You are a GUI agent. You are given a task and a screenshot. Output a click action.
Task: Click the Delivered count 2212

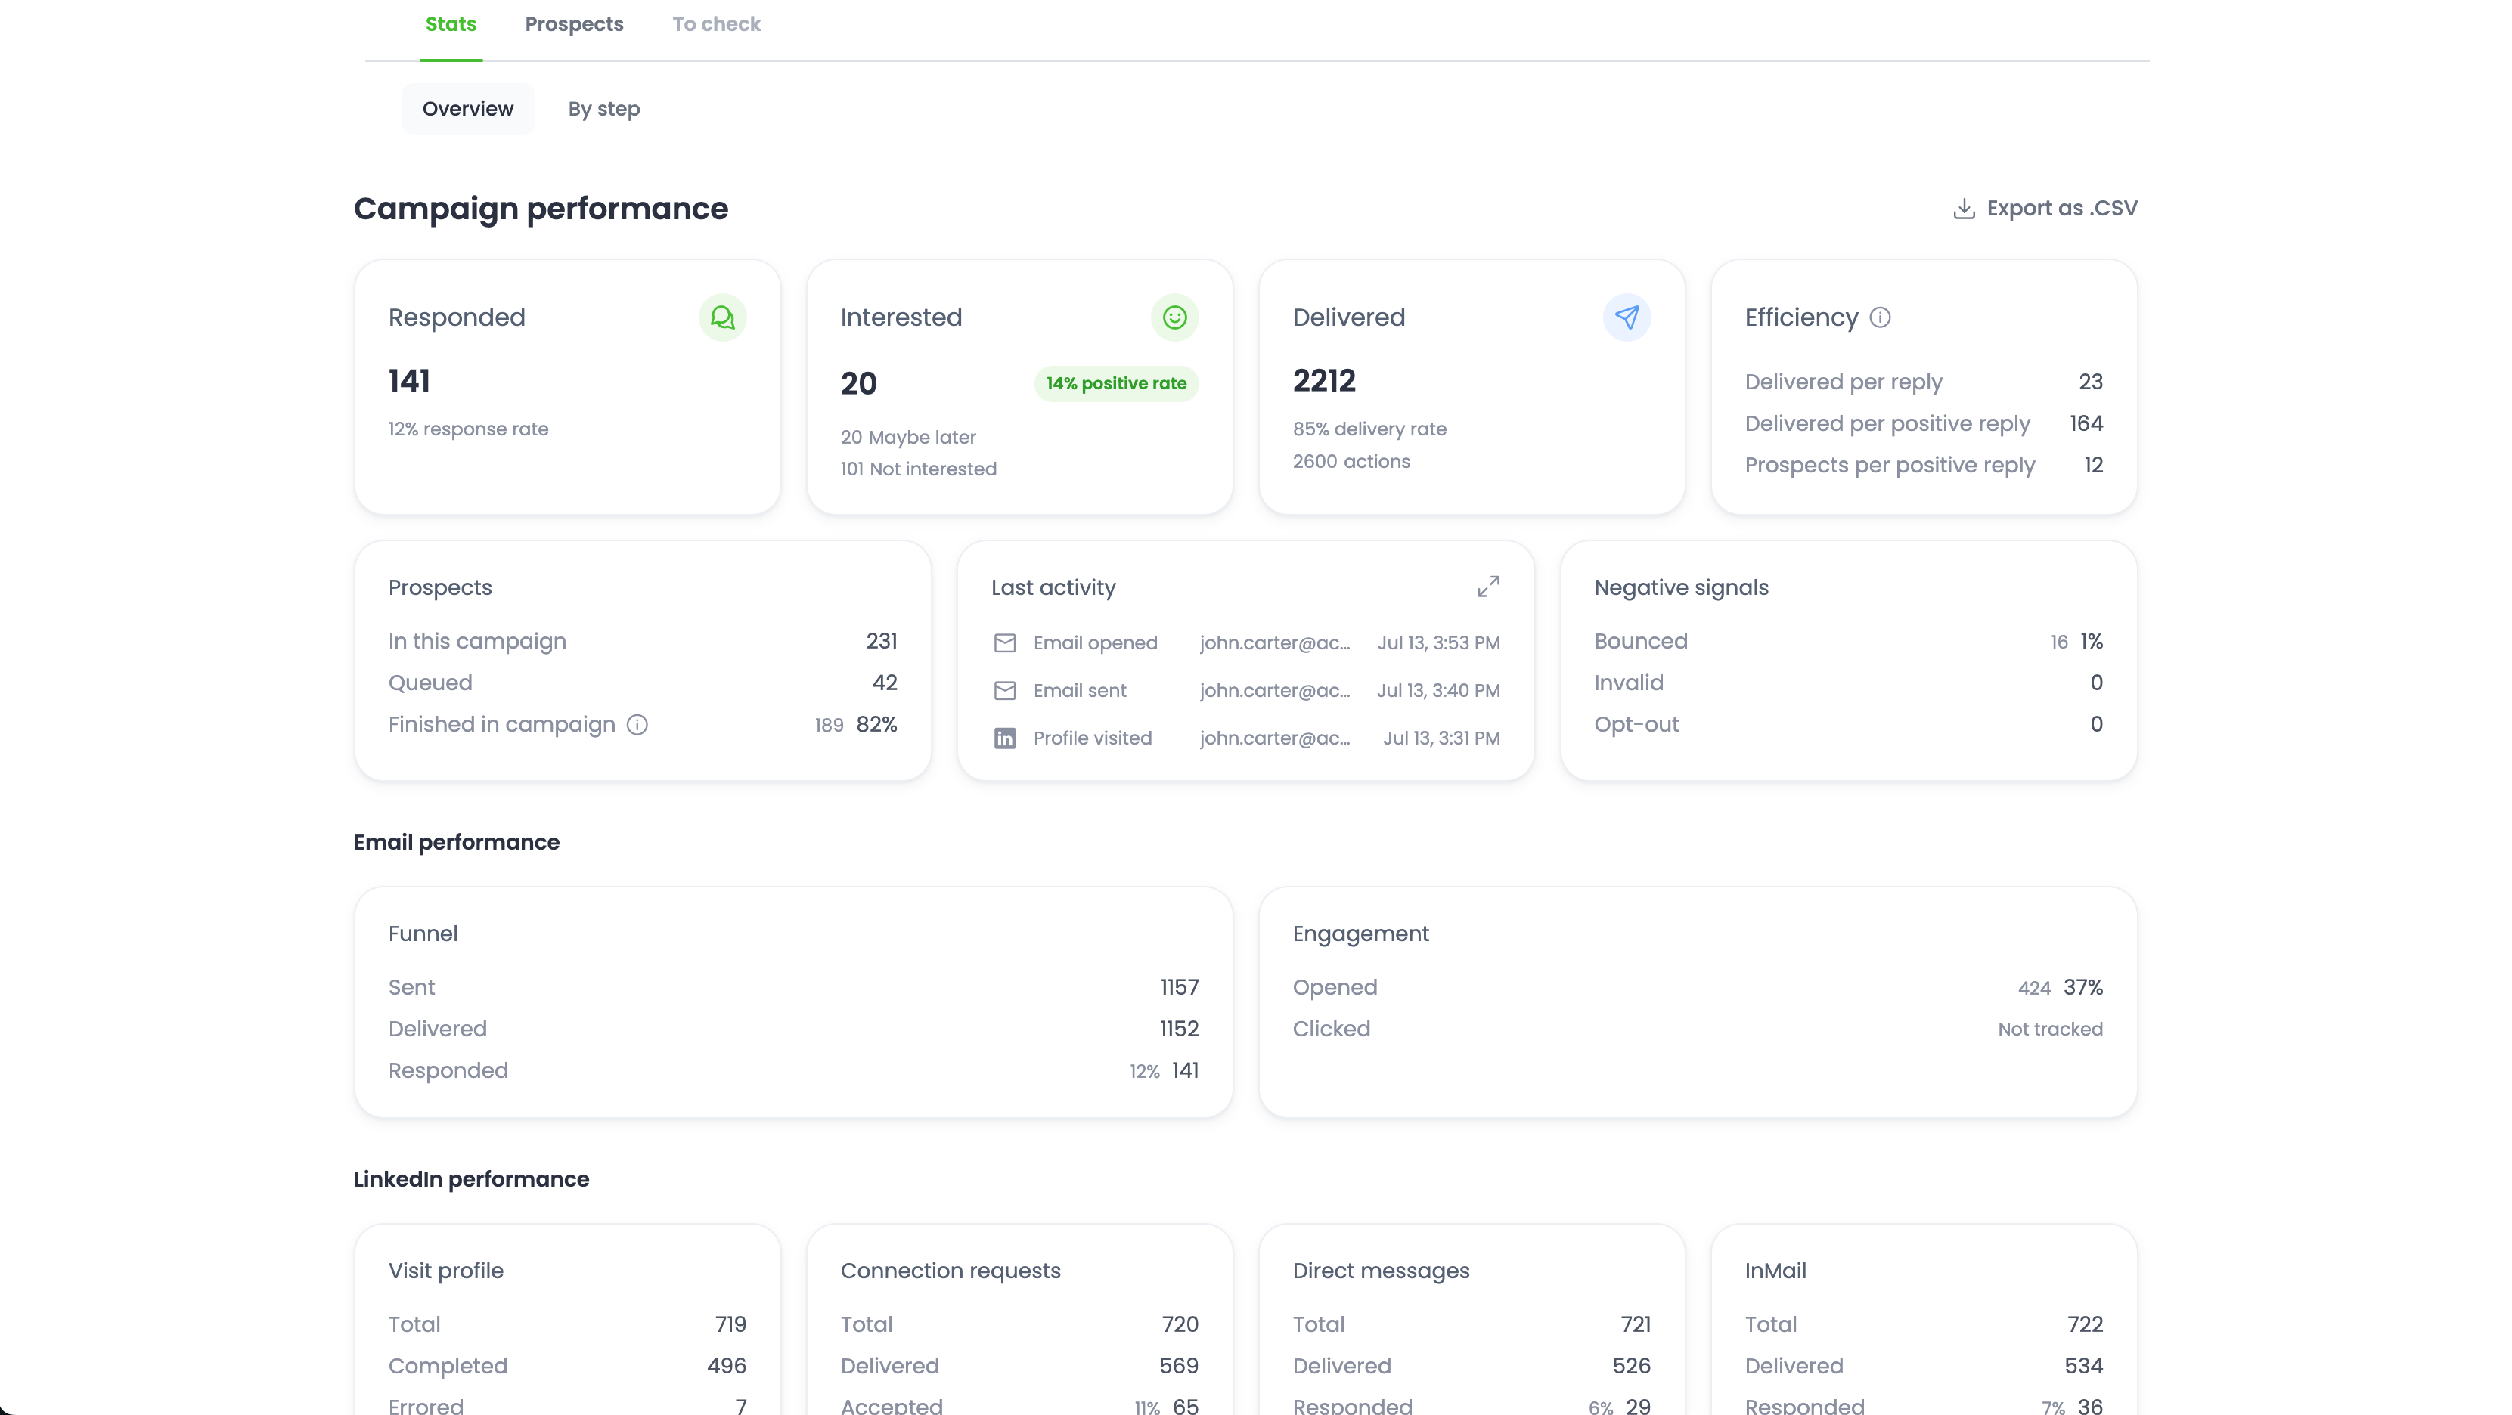(1324, 381)
